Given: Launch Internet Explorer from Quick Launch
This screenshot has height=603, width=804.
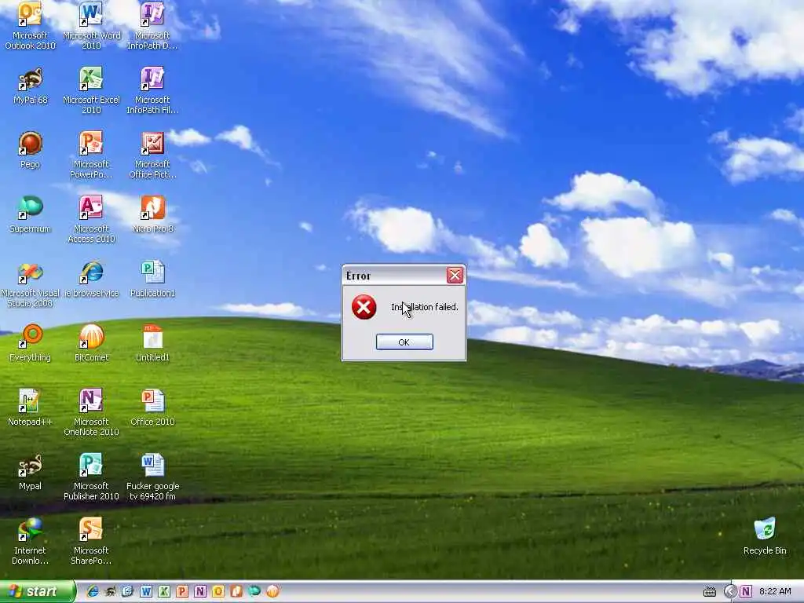Looking at the screenshot, I should point(93,591).
